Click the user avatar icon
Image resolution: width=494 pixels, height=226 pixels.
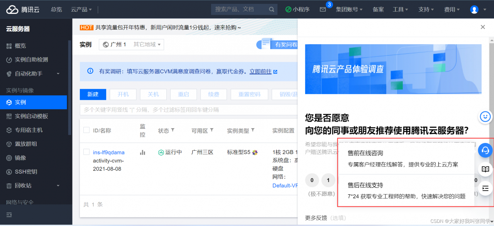coord(474,10)
